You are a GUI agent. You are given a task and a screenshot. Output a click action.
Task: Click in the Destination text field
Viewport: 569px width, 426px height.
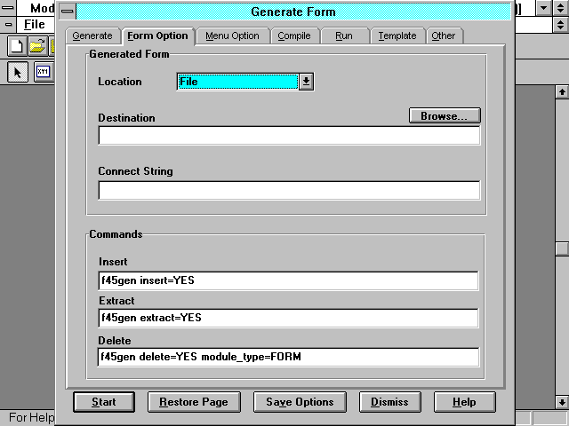tap(288, 136)
